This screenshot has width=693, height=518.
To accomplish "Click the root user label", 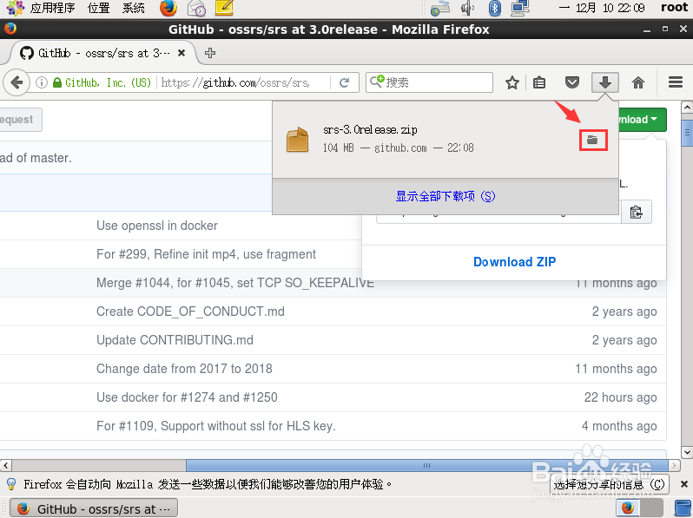I will coord(675,8).
